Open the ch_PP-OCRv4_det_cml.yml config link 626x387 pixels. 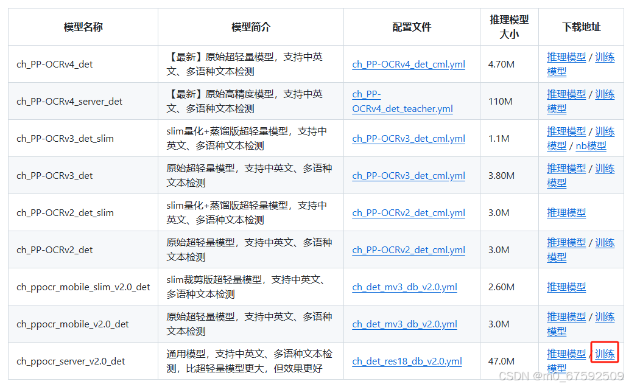[x=409, y=64]
